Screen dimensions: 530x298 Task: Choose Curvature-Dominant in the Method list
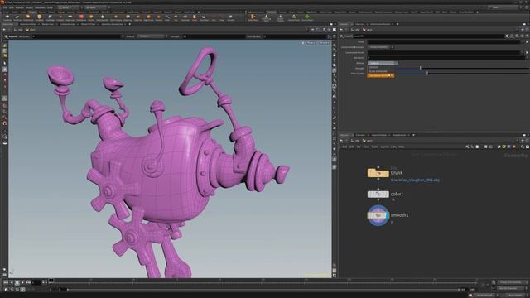(380, 75)
